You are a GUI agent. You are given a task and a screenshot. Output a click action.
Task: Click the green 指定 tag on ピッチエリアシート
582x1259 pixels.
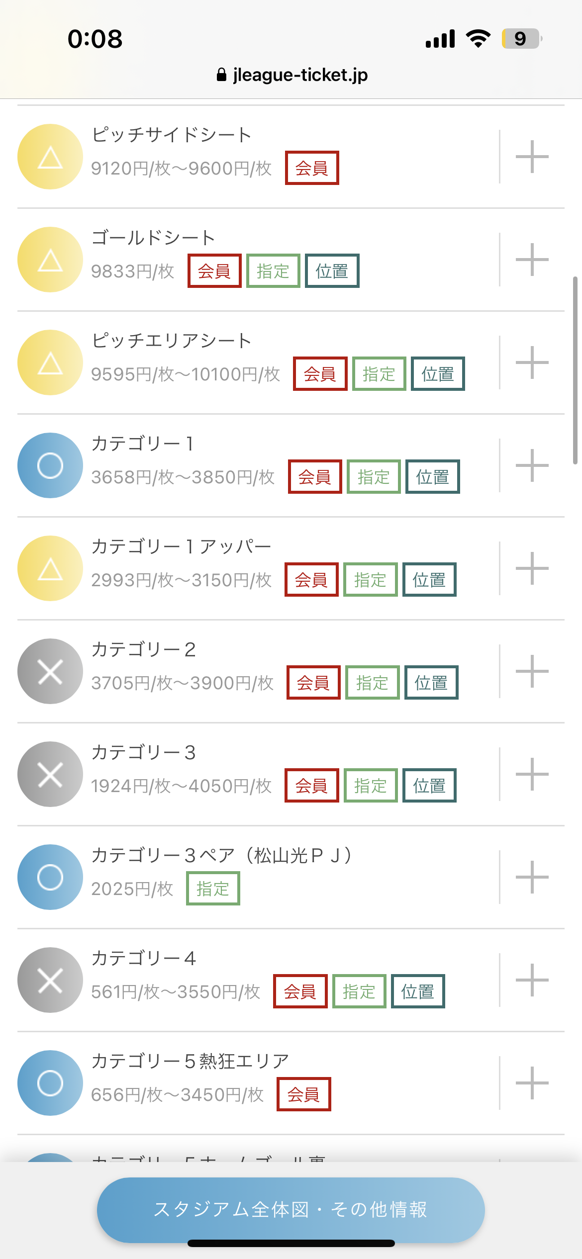click(379, 374)
